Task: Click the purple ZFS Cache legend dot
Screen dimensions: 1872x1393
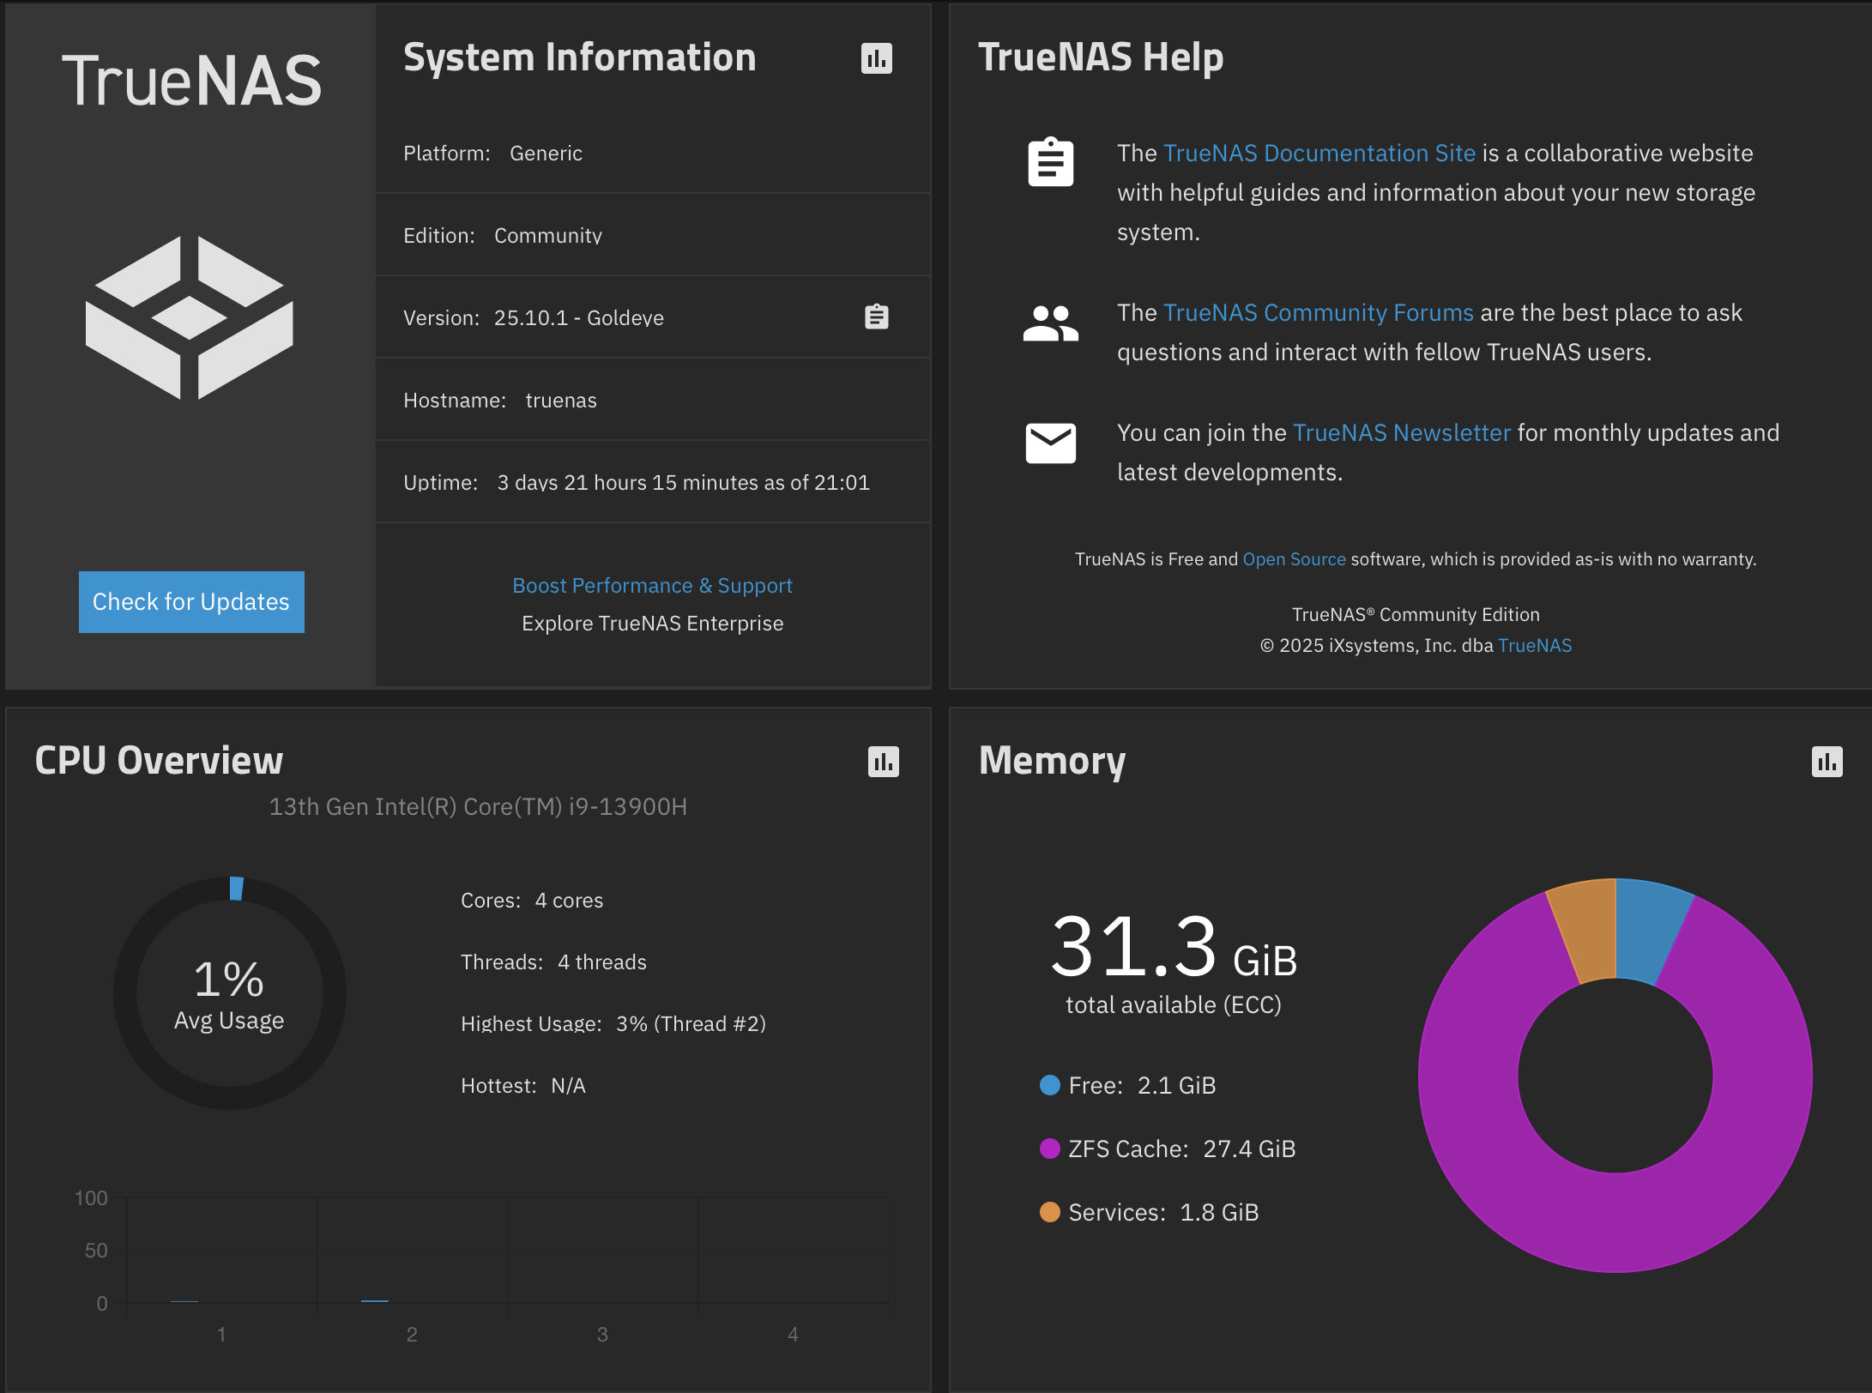Action: click(1049, 1149)
